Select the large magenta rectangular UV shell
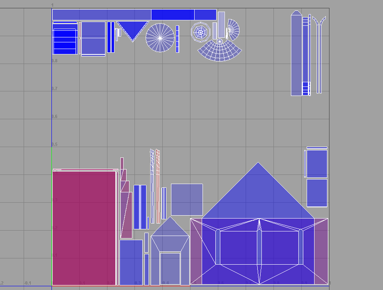 [x=84, y=228]
